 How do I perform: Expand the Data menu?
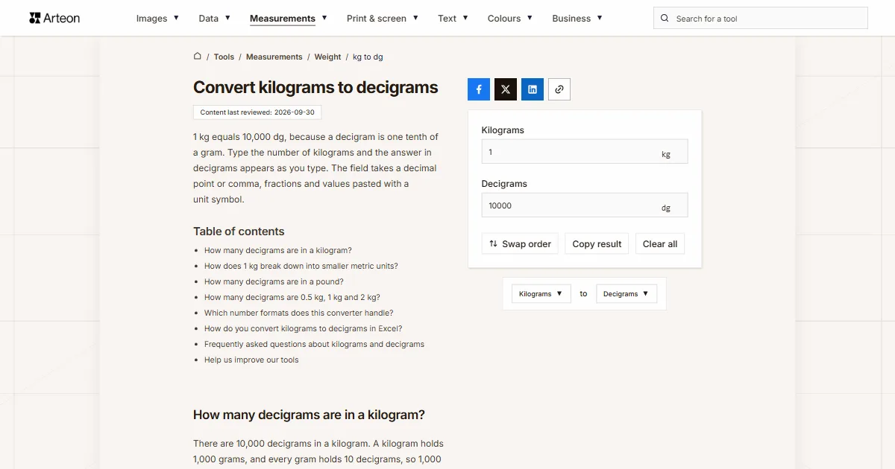pyautogui.click(x=214, y=19)
